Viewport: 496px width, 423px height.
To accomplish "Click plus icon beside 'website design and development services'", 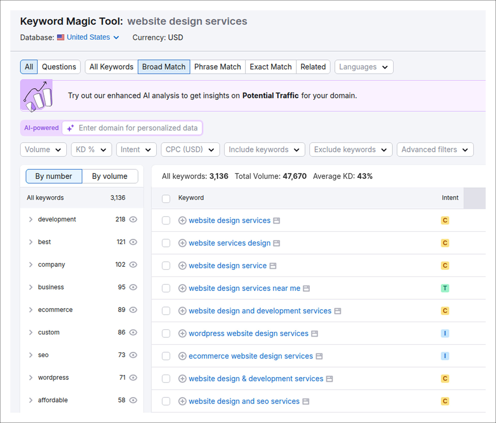I will (182, 311).
